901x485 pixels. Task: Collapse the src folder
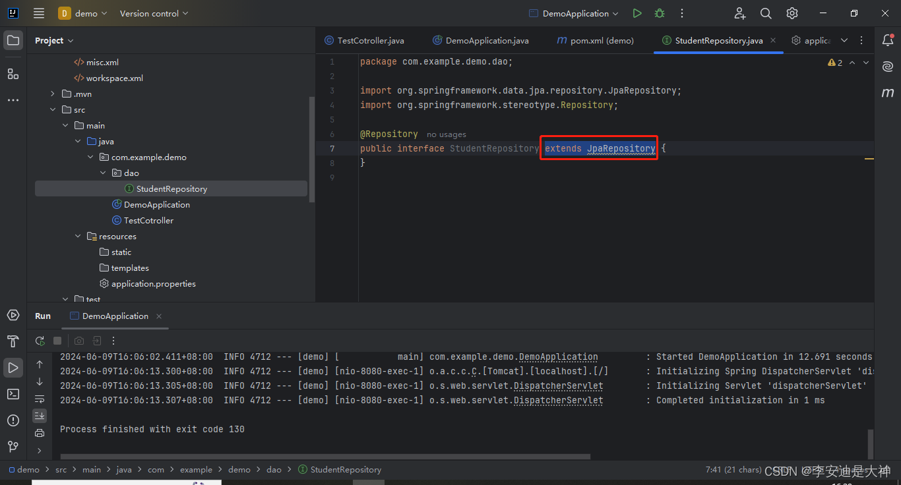(53, 110)
